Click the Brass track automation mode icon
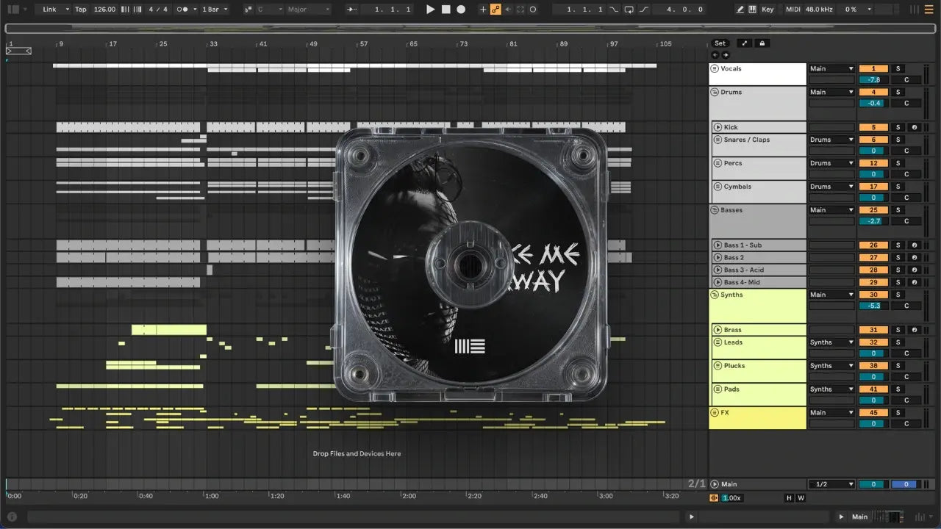 (914, 330)
